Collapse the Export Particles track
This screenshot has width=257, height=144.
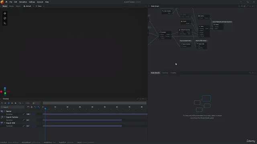point(5,117)
